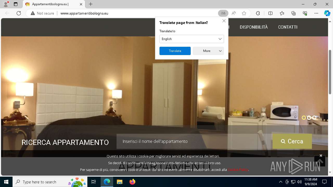Open Microsoft Edge from taskbar
The height and width of the screenshot is (187, 333).
click(x=107, y=182)
